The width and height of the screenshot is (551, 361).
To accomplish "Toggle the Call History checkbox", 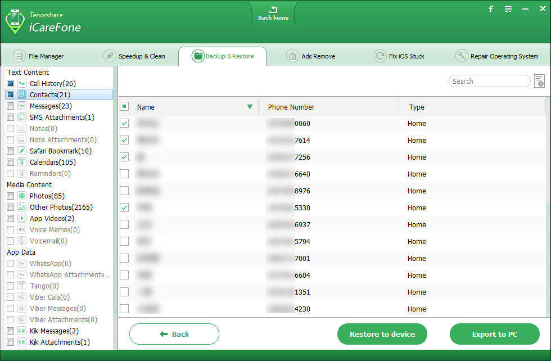I will pos(11,83).
